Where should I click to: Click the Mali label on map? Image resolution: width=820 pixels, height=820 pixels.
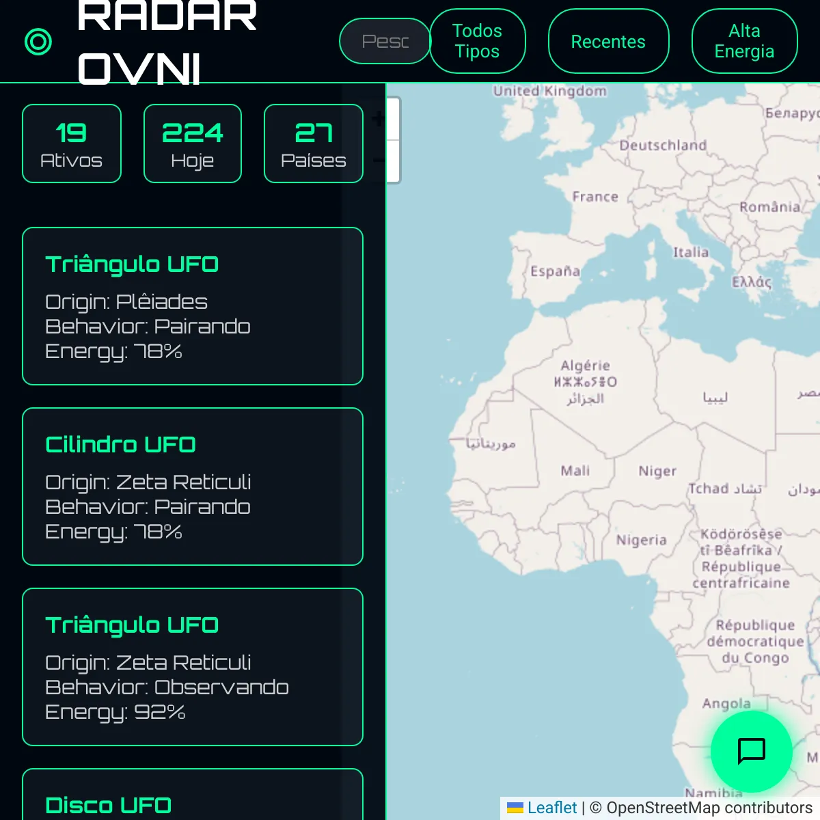(x=575, y=471)
